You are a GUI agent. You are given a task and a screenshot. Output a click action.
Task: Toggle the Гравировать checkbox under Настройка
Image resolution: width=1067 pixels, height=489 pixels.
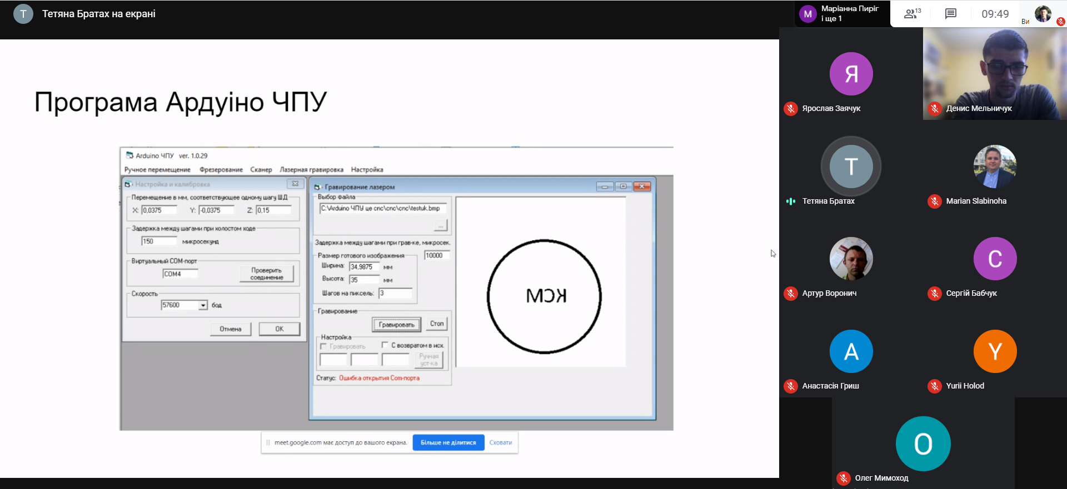click(323, 346)
